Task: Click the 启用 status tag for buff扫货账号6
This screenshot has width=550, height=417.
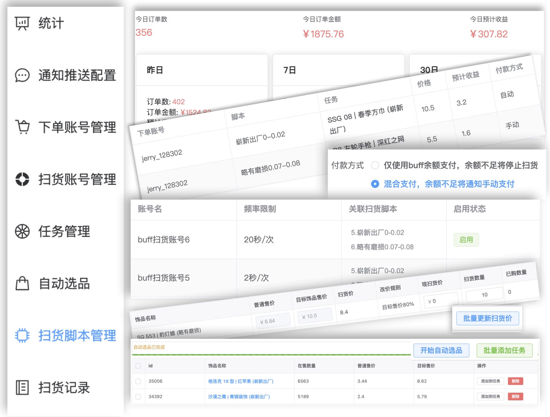Action: click(x=466, y=240)
